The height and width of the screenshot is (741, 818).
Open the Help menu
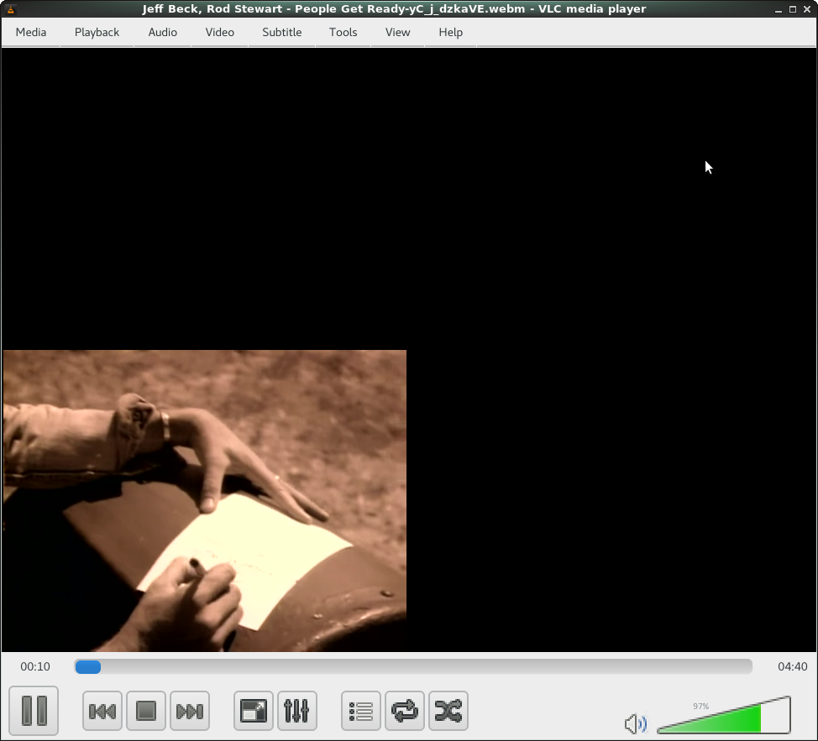451,32
